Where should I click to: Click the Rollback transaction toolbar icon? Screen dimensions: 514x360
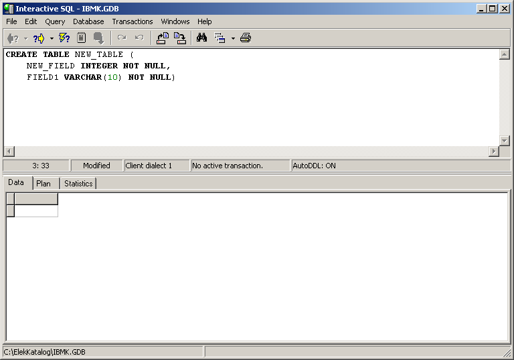pyautogui.click(x=139, y=38)
